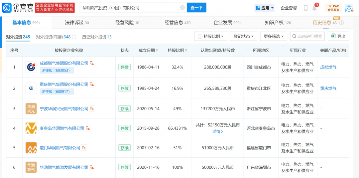The height and width of the screenshot is (178, 359).
Task: Switch to 知识产权 tab
Action: tap(278, 22)
